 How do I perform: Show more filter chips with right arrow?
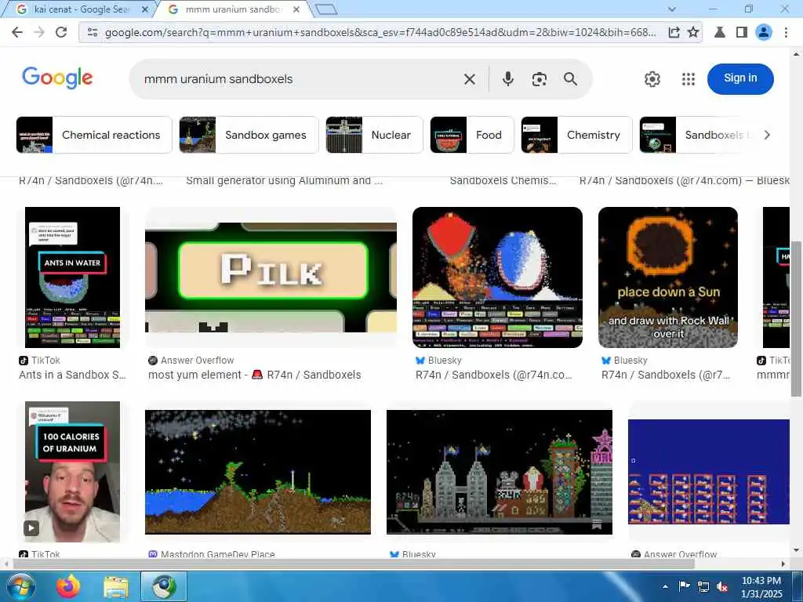(767, 135)
